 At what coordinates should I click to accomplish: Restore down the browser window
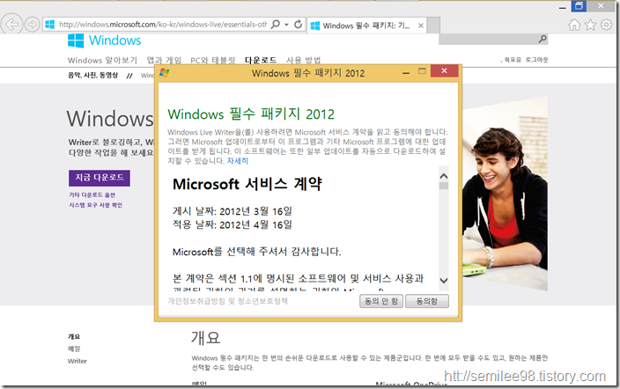pyautogui.click(x=579, y=6)
